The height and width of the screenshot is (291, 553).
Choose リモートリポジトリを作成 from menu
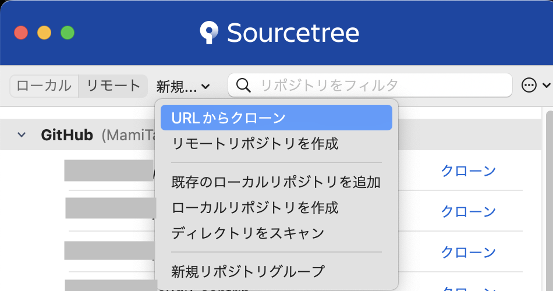[276, 143]
